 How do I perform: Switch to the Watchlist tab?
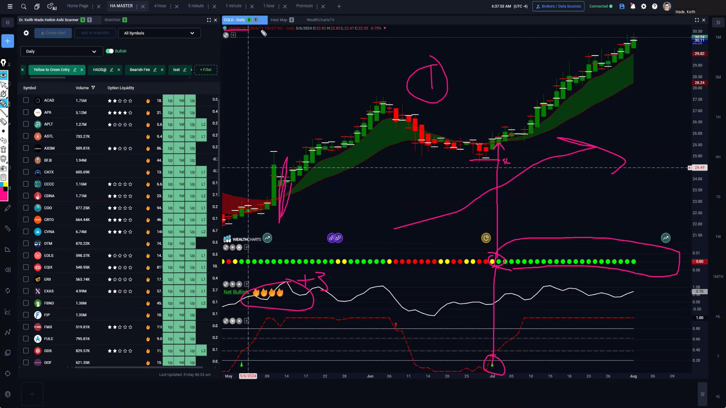[x=112, y=20]
